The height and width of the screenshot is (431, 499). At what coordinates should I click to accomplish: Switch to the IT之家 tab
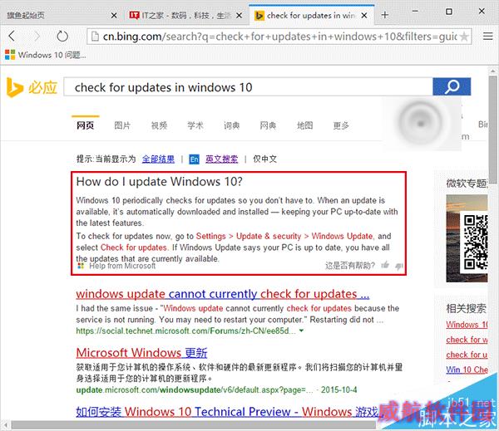[186, 15]
